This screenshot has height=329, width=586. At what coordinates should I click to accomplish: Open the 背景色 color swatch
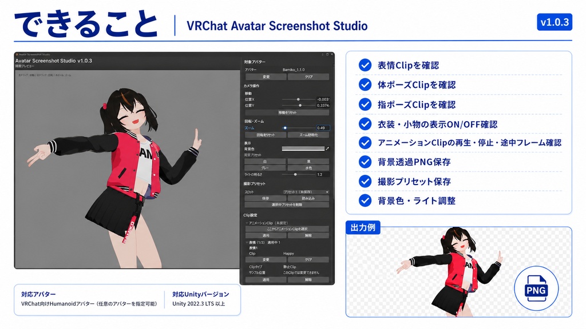tap(303, 149)
